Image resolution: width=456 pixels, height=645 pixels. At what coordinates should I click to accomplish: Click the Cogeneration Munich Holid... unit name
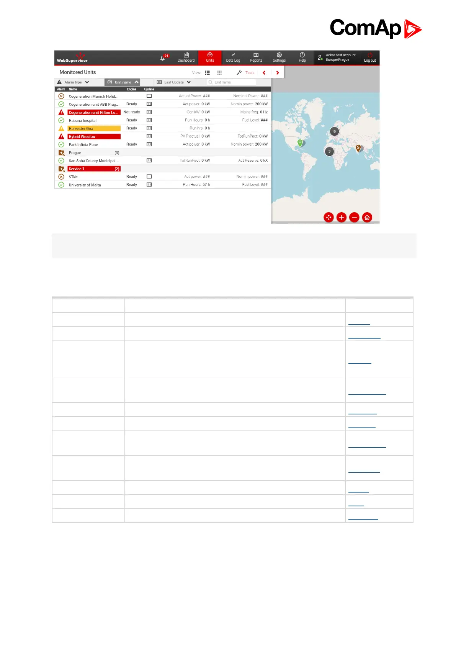[93, 97]
